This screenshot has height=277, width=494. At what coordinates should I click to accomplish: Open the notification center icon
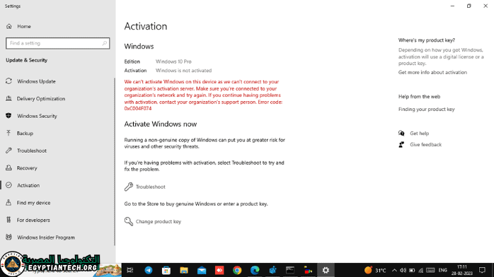[x=482, y=270]
